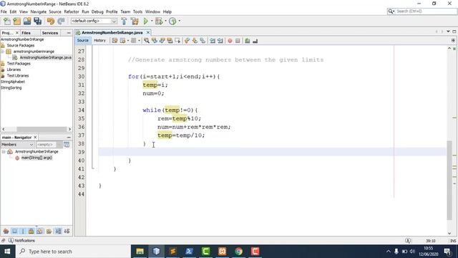Screen dimensions: 458x258
Task: Click the red Start Macro Recording icon
Action: (x=230, y=41)
